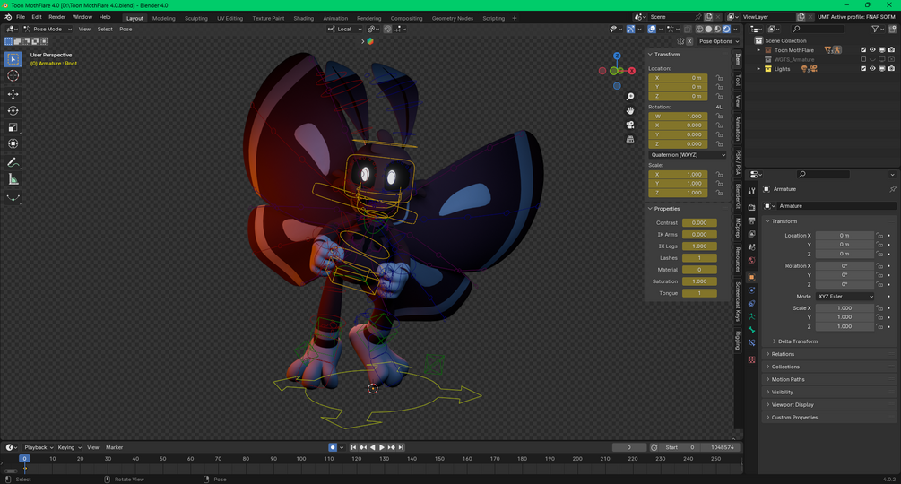Jump to the timeline end frame

pyautogui.click(x=401, y=447)
